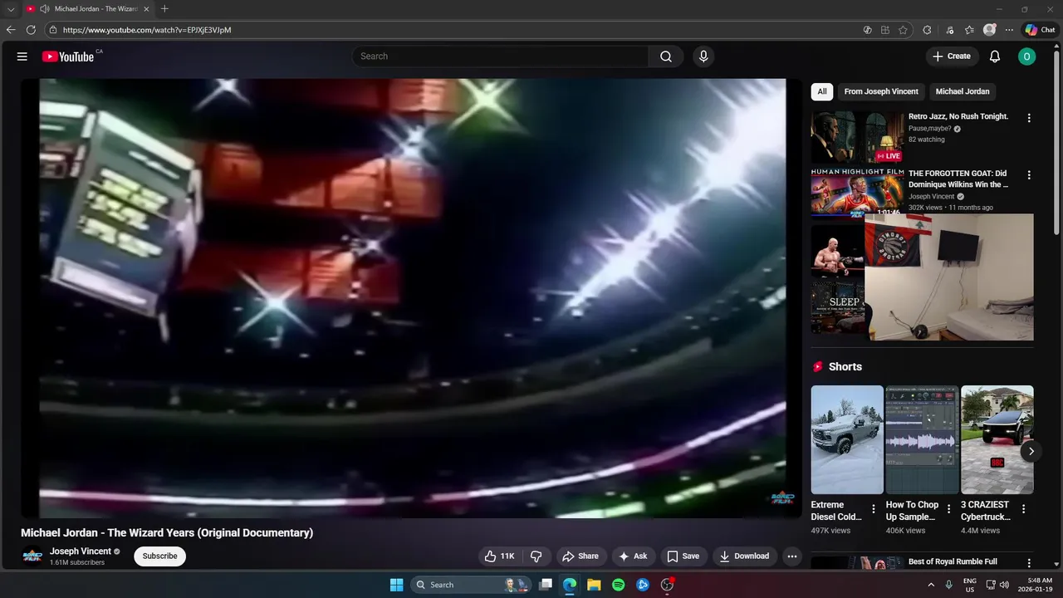This screenshot has height=598, width=1063.
Task: Open Spotify from the taskbar
Action: pyautogui.click(x=618, y=585)
